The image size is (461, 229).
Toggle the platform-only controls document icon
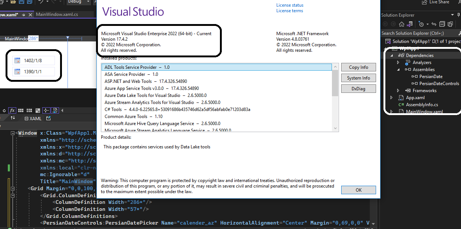(55, 110)
